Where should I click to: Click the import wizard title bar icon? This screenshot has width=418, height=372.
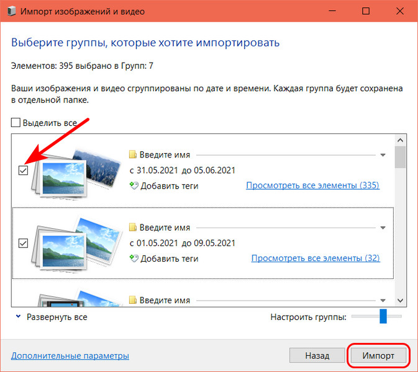(11, 11)
